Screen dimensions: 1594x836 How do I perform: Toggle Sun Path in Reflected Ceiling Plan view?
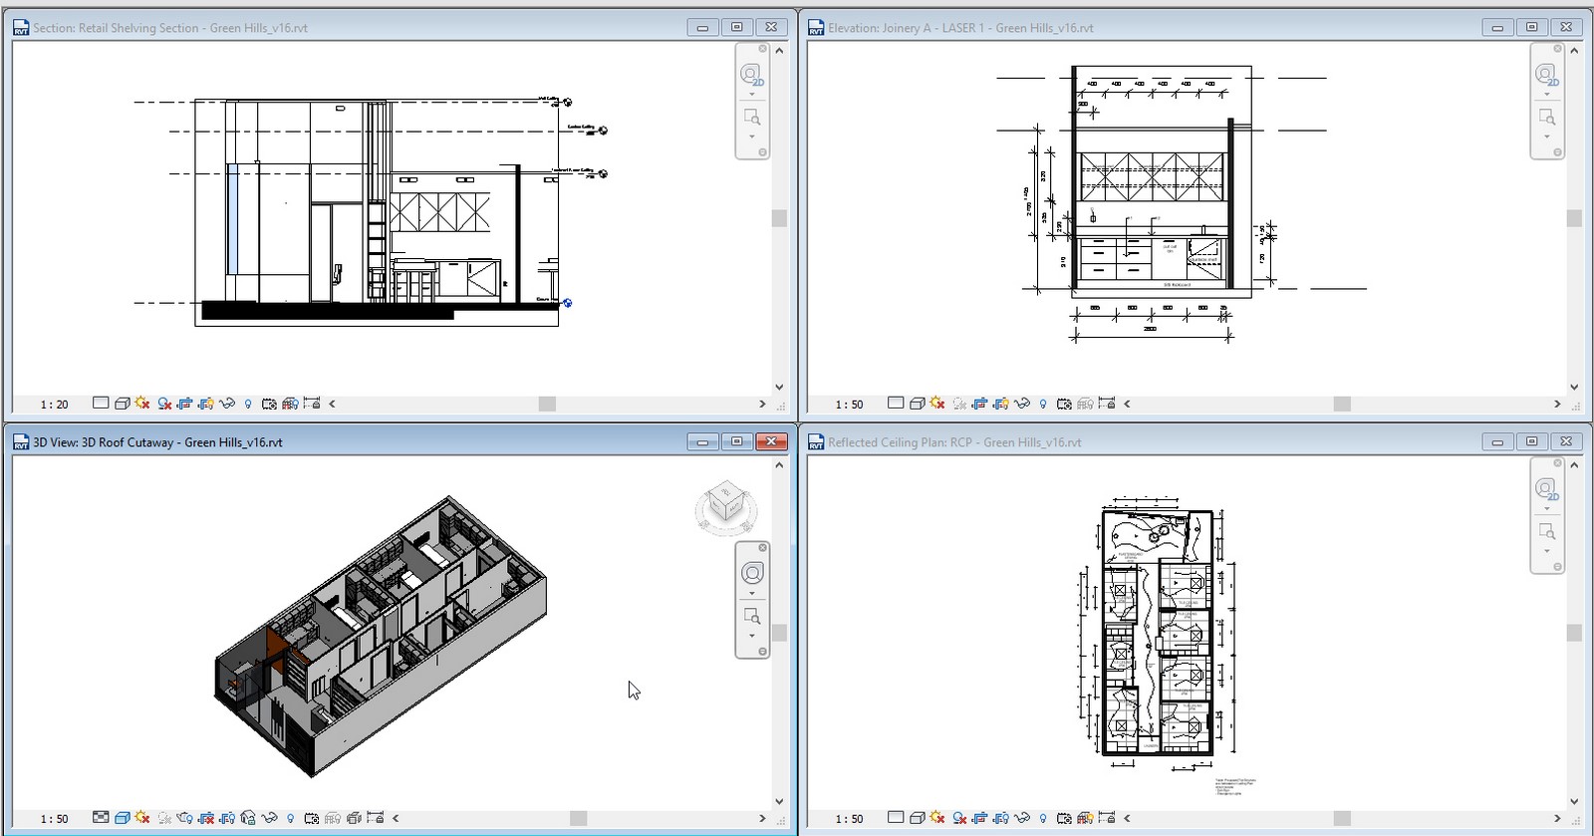pos(937,818)
